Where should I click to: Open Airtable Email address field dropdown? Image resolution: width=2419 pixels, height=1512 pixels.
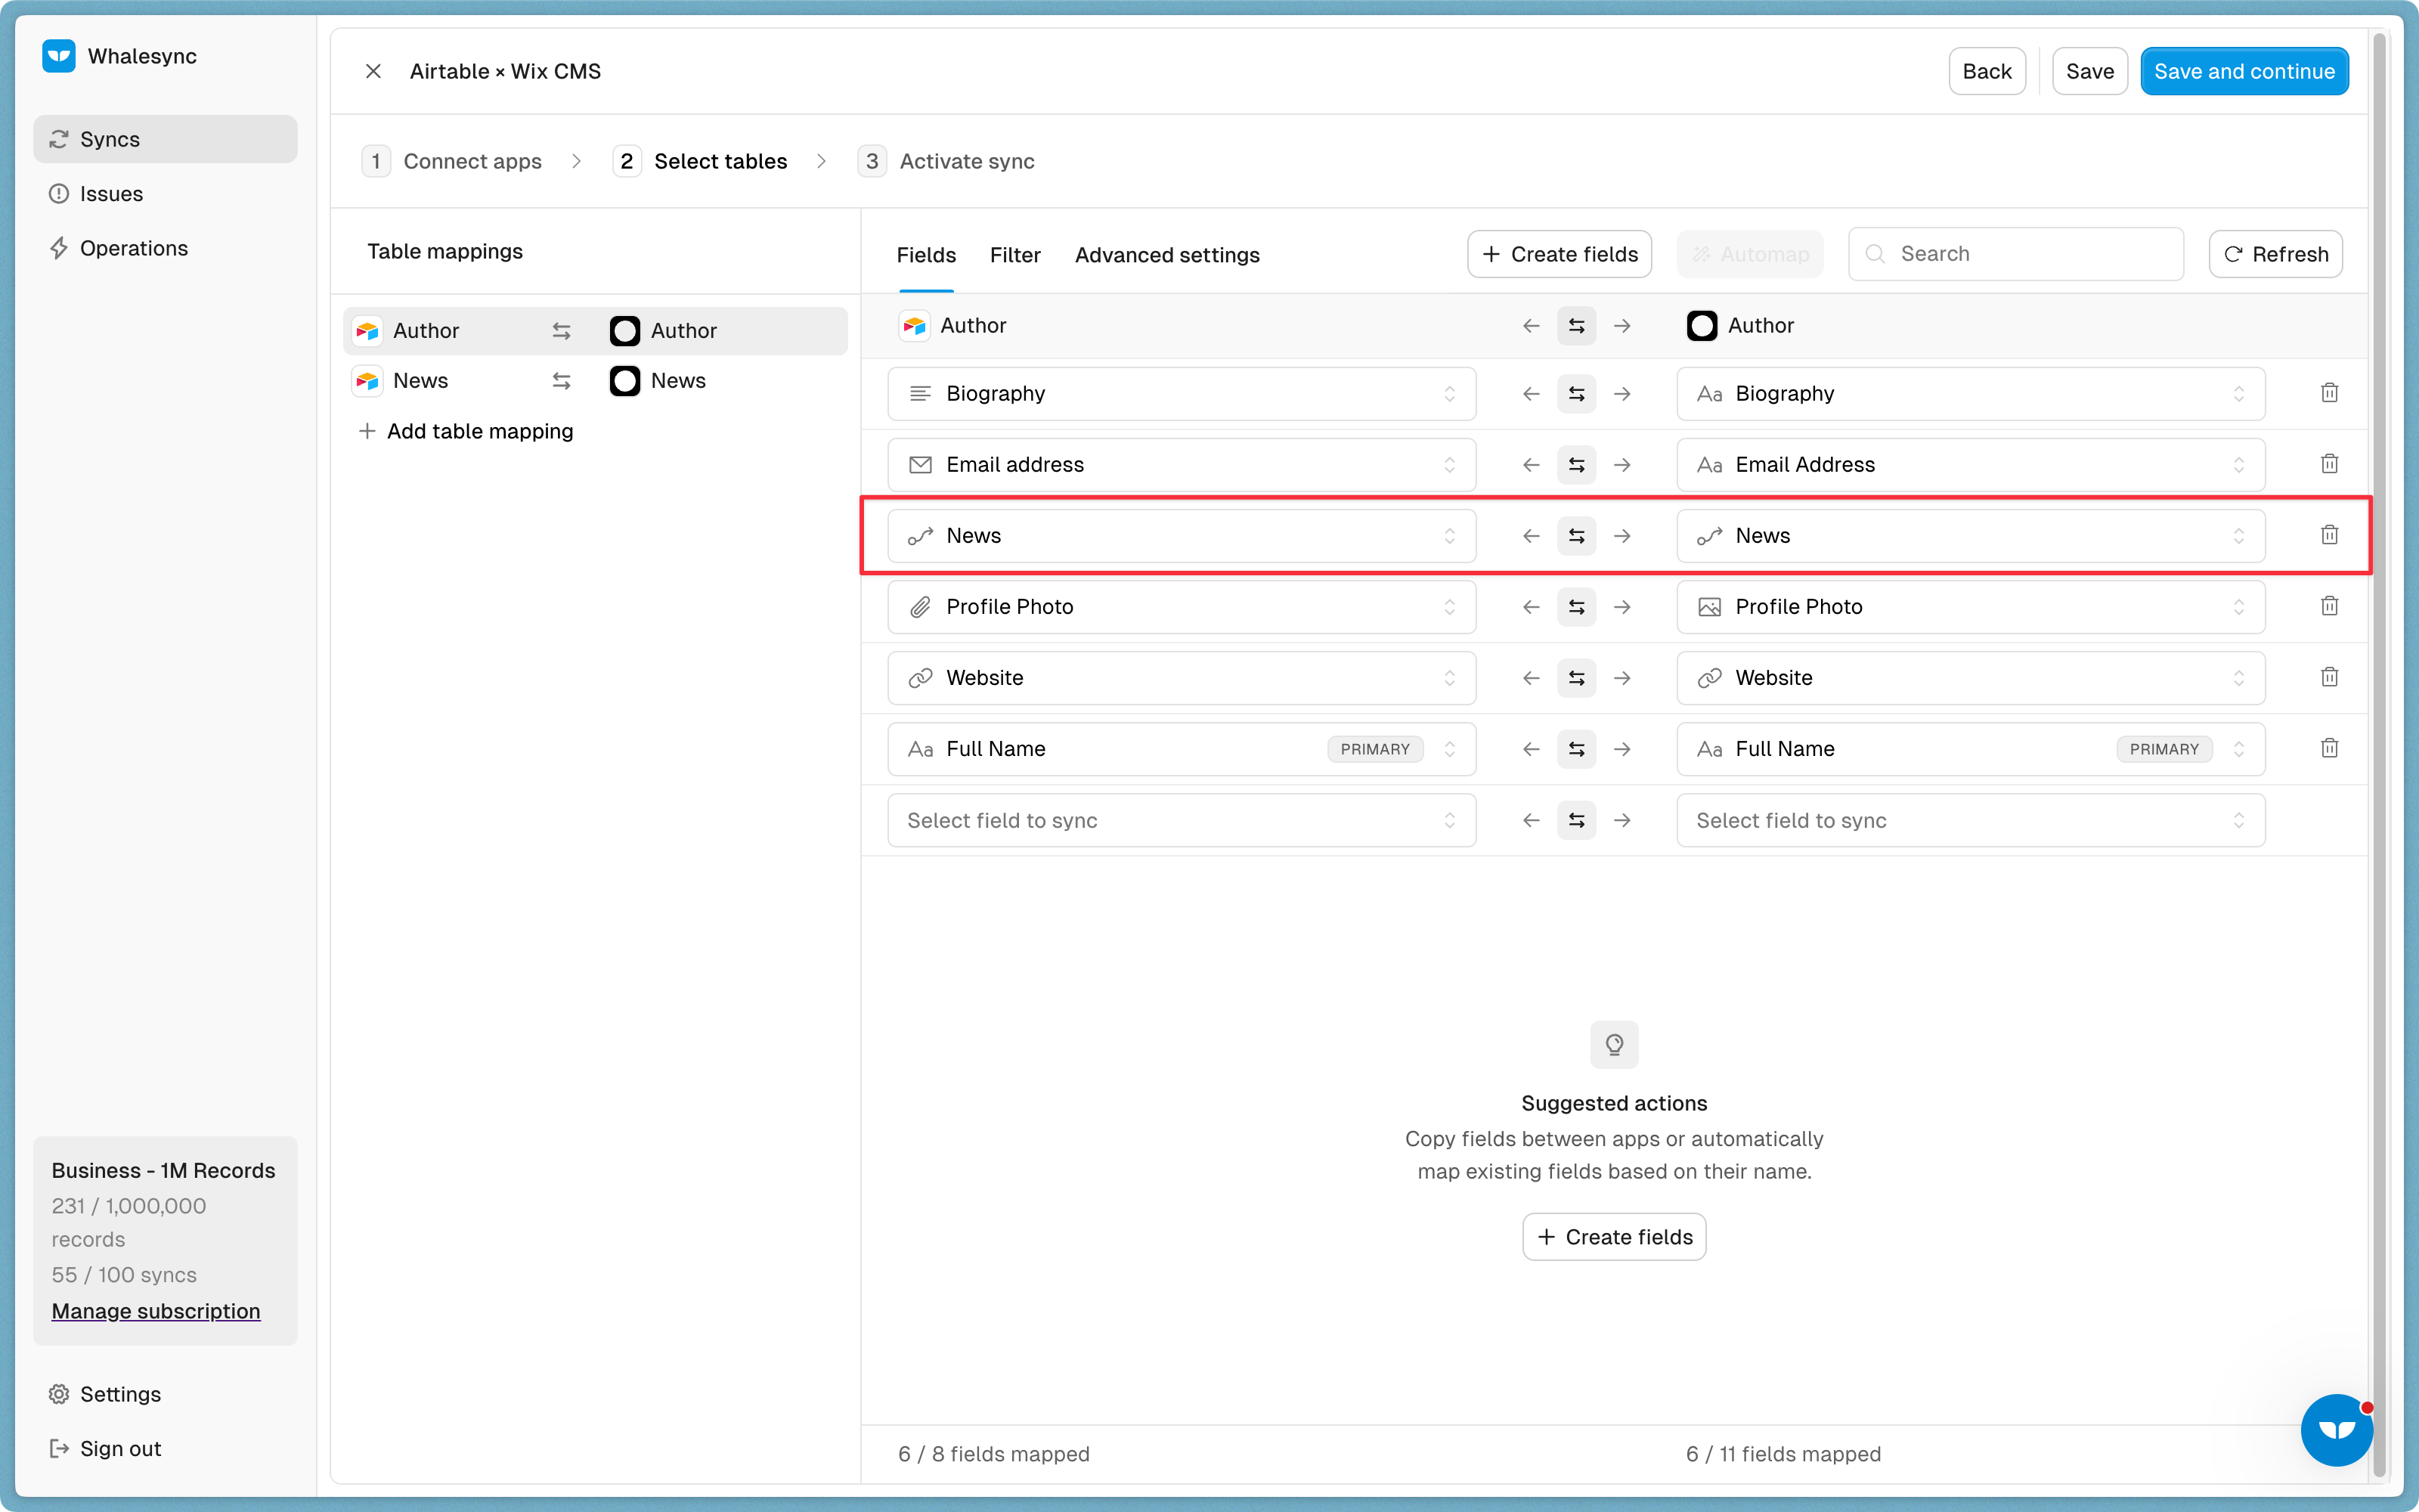(1182, 465)
